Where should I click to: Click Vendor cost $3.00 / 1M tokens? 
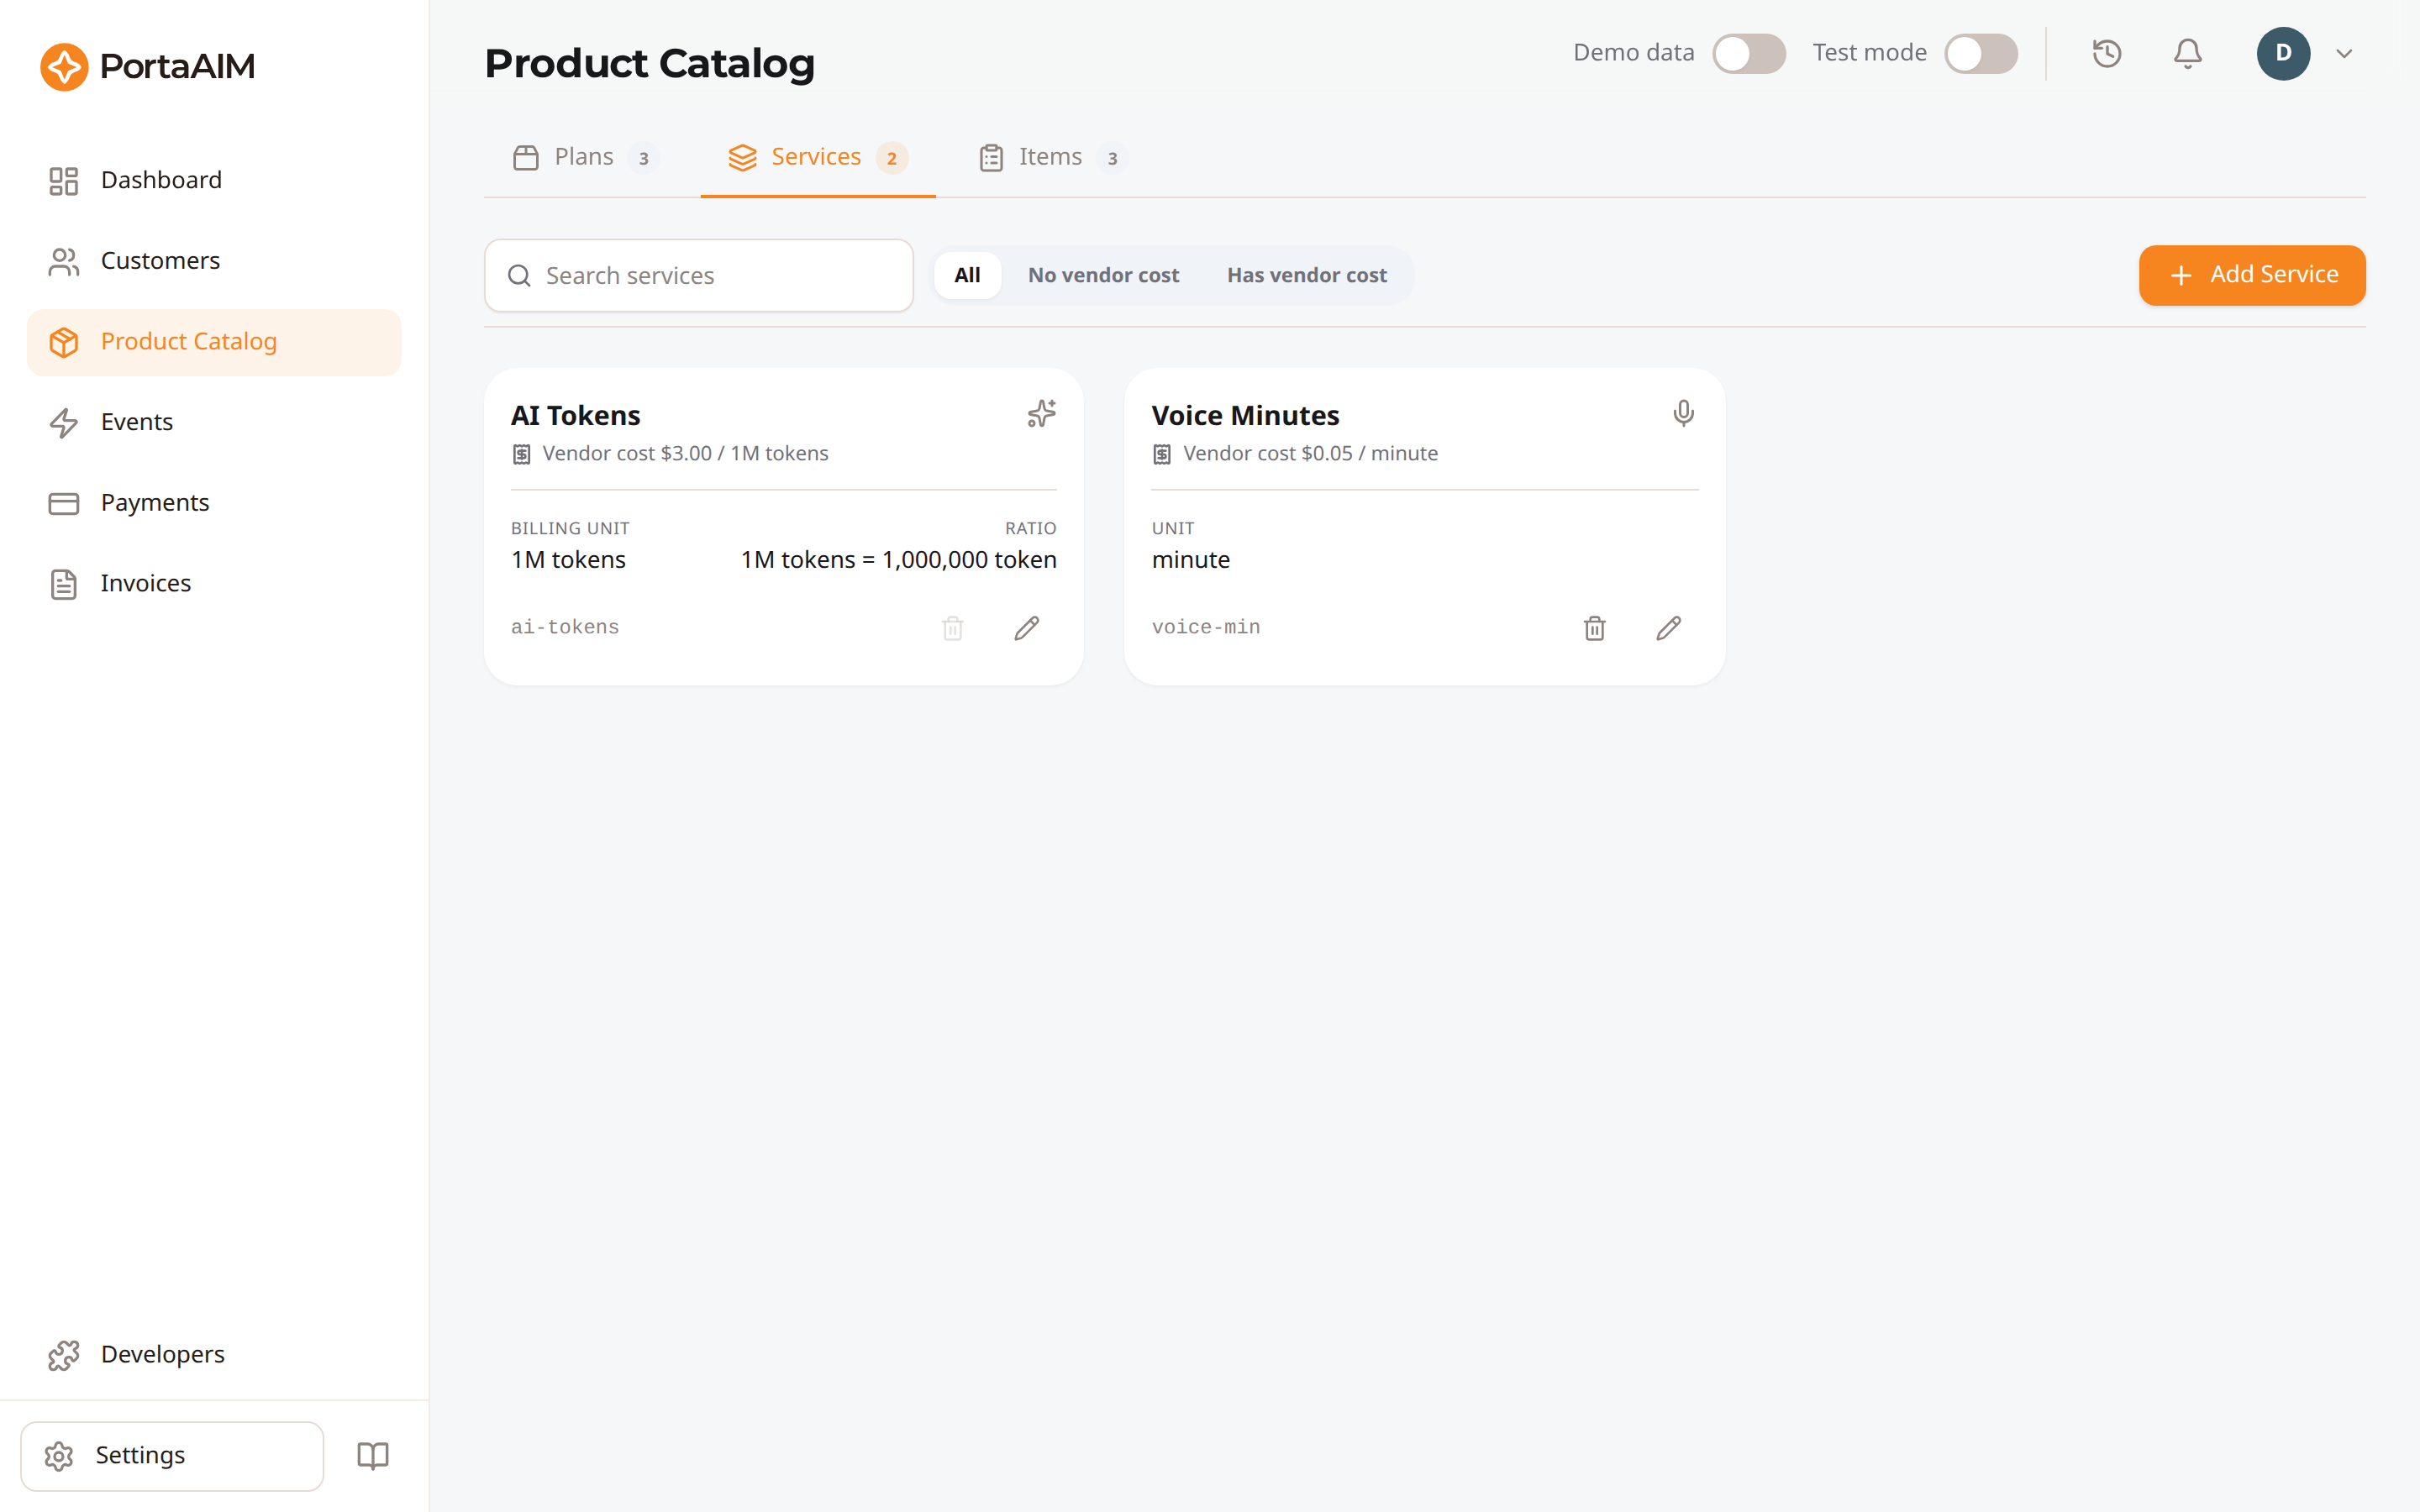(685, 454)
